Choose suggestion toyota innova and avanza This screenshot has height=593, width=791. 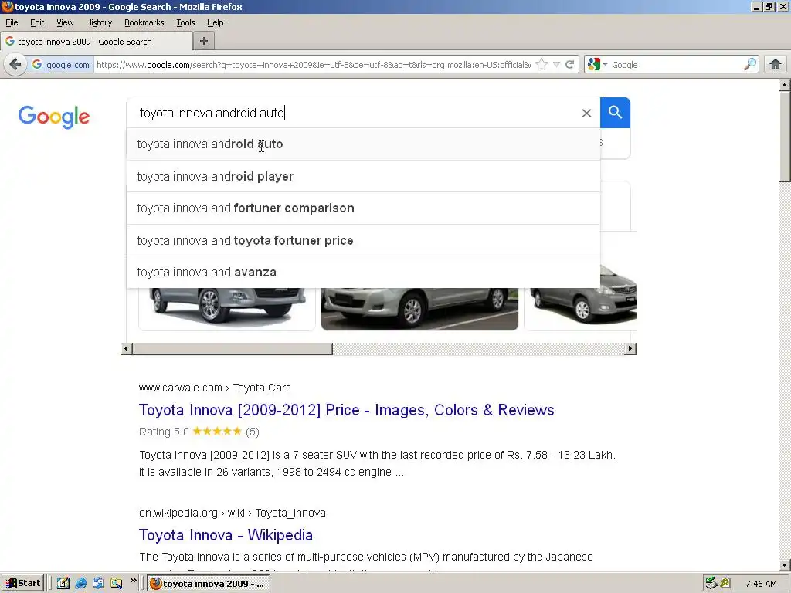point(363,273)
